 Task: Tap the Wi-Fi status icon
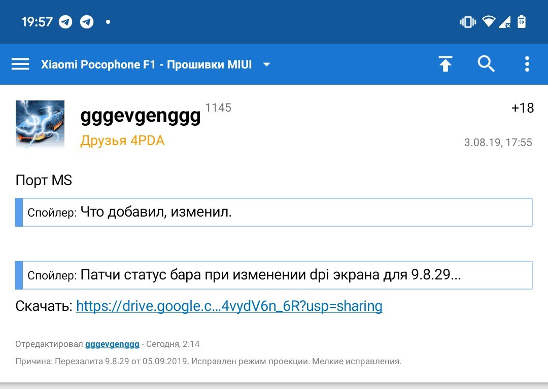point(489,21)
